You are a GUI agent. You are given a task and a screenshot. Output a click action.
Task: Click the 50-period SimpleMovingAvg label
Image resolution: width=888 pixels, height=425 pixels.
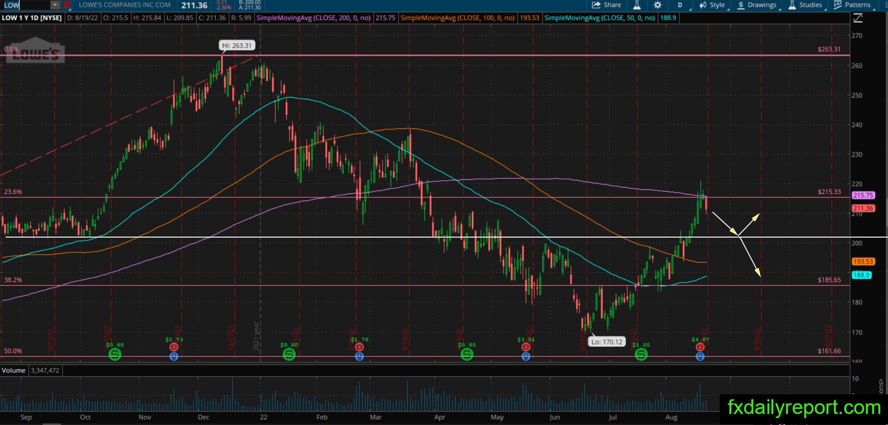pos(600,18)
